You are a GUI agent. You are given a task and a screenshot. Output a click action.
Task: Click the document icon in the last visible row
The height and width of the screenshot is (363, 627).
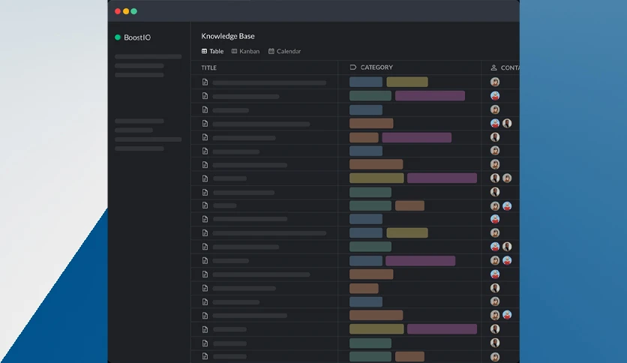(x=205, y=355)
